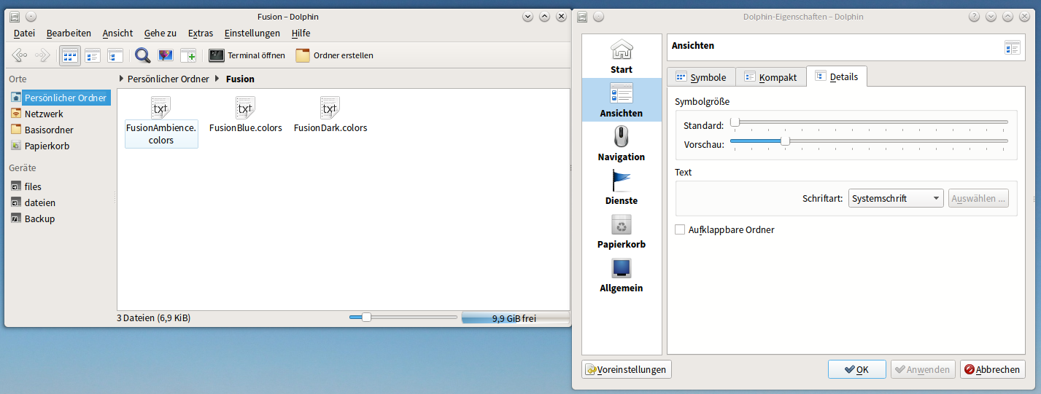Click the Voreinstellungen button
Screen dimensions: 1041x394
(x=627, y=369)
